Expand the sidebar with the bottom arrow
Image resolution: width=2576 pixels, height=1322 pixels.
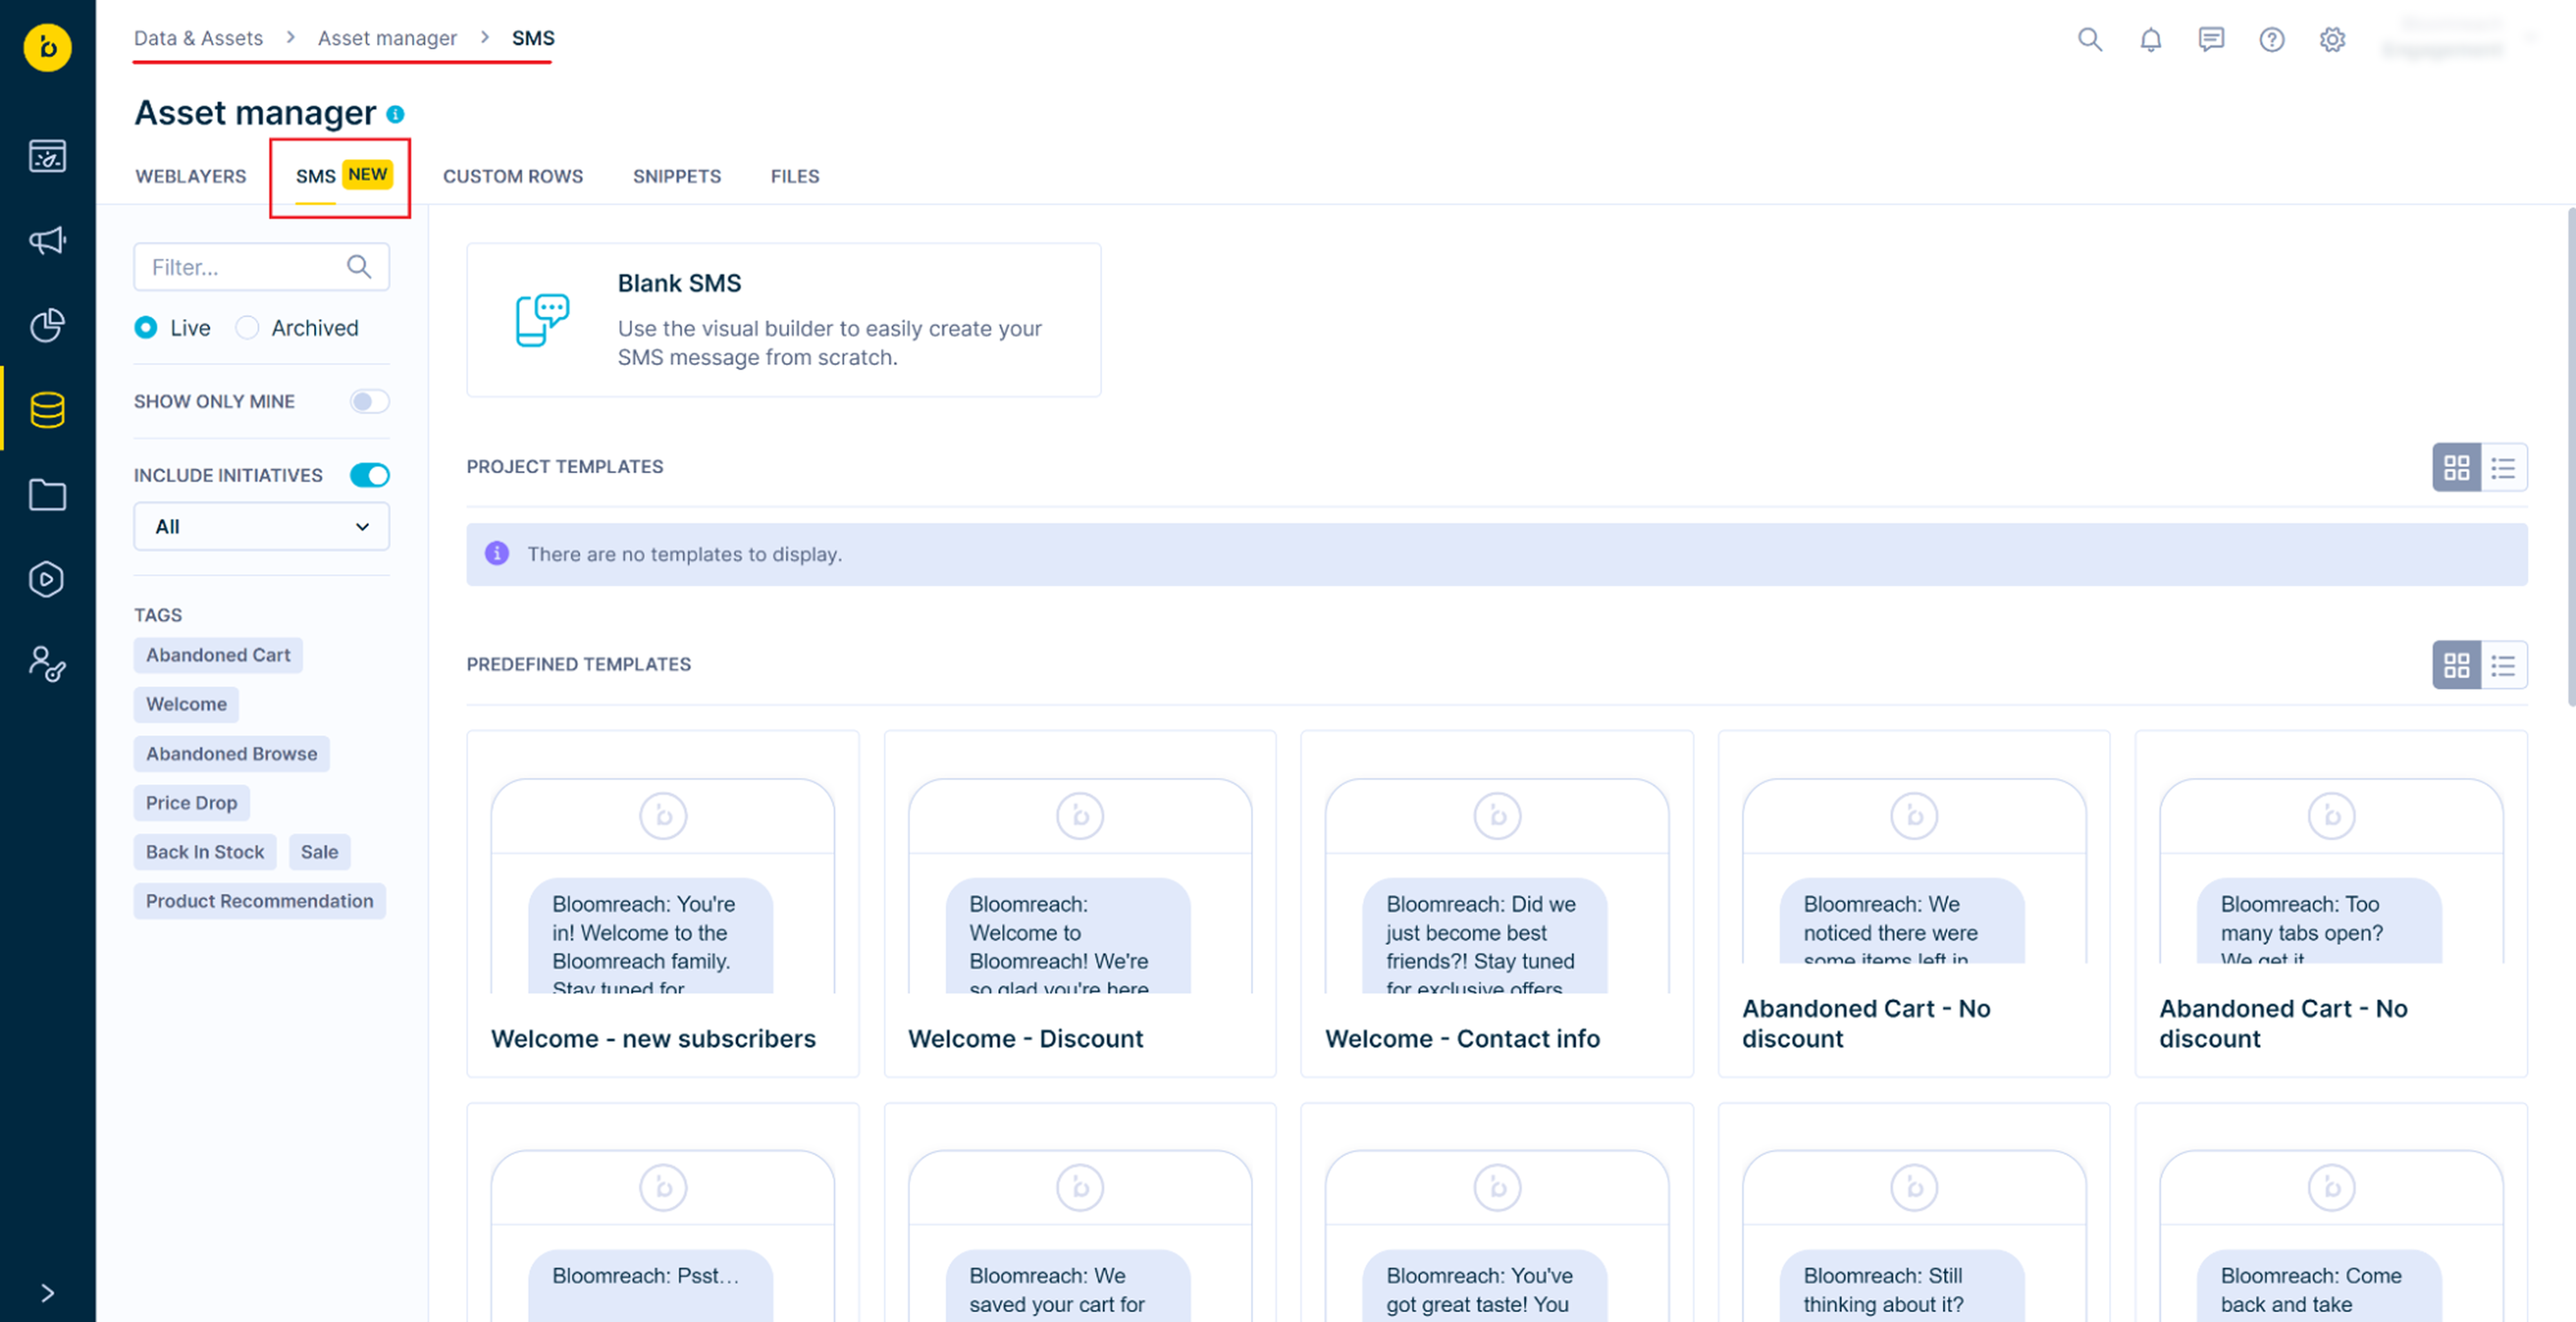point(47,1293)
